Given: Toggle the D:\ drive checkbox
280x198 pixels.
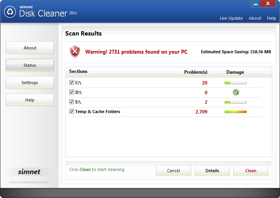Looking at the screenshot, I should 71,92.
